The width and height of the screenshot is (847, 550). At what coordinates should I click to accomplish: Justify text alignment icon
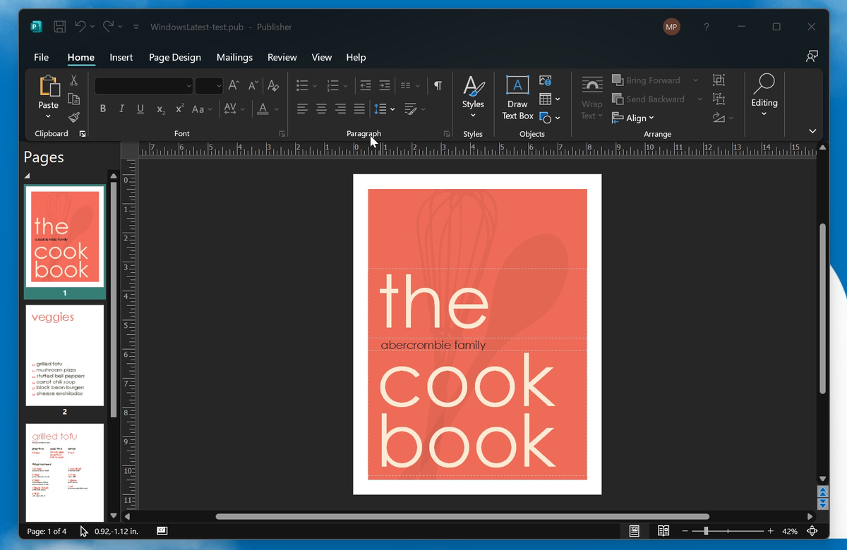coord(359,109)
